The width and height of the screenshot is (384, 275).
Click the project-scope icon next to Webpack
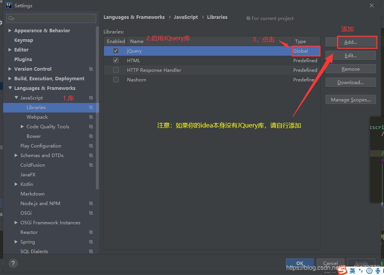pyautogui.click(x=91, y=117)
